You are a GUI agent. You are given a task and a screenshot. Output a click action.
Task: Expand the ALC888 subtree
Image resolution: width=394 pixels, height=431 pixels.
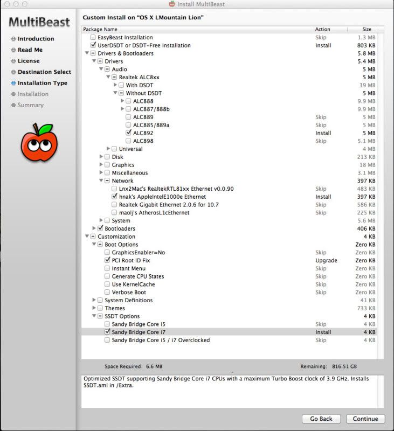coord(123,101)
